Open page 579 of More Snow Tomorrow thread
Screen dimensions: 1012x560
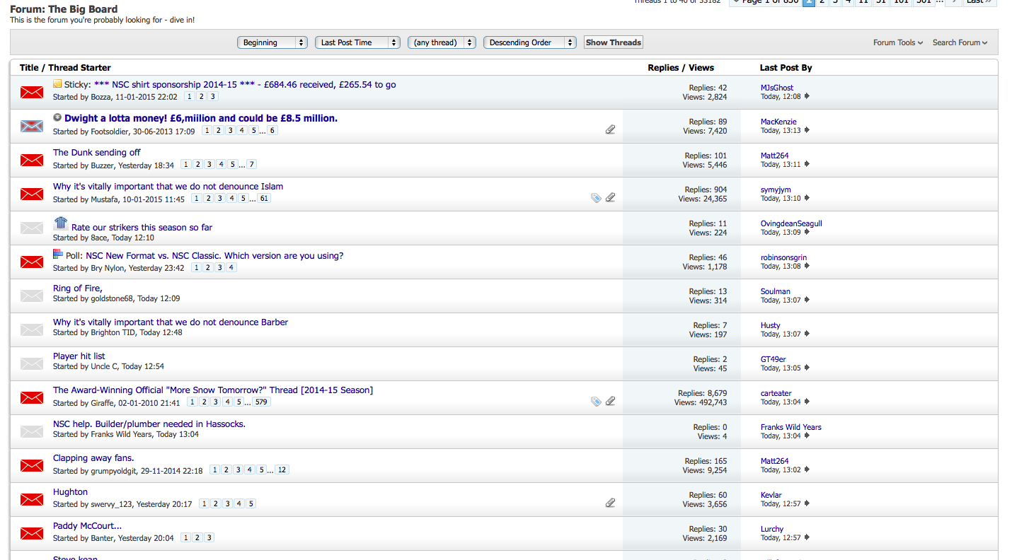(x=262, y=402)
